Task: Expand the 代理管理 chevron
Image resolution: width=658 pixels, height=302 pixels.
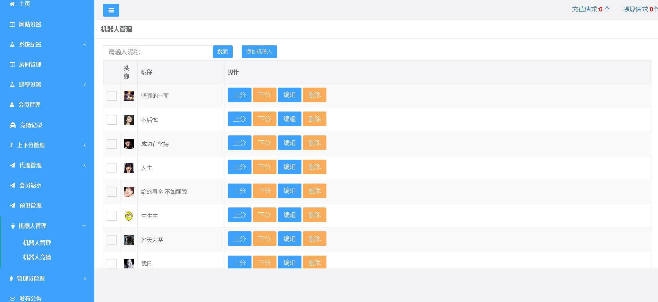Action: [x=85, y=165]
